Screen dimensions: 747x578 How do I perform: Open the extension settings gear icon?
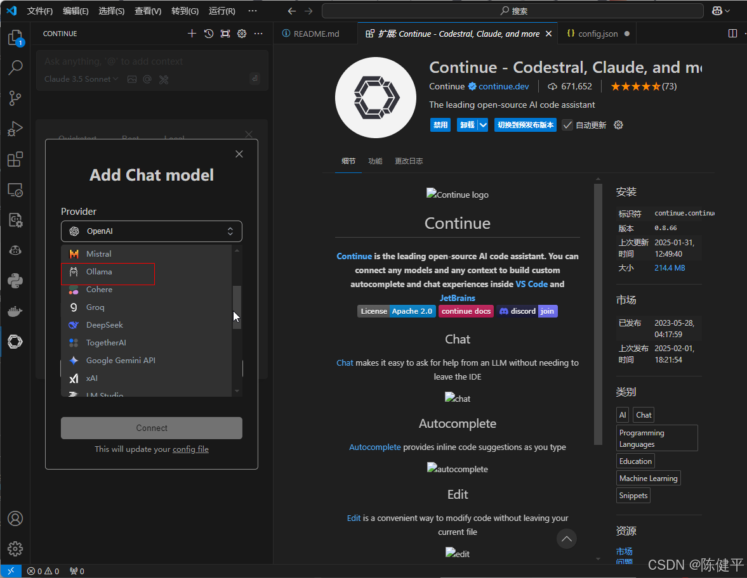(x=618, y=125)
